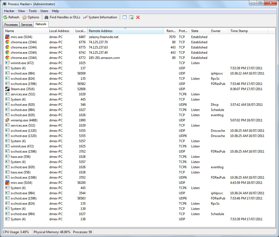This screenshot has width=279, height=237.
Task: Click the svchost.exe (824) icon on TCP Listen 135 row
Action: tap(7, 78)
